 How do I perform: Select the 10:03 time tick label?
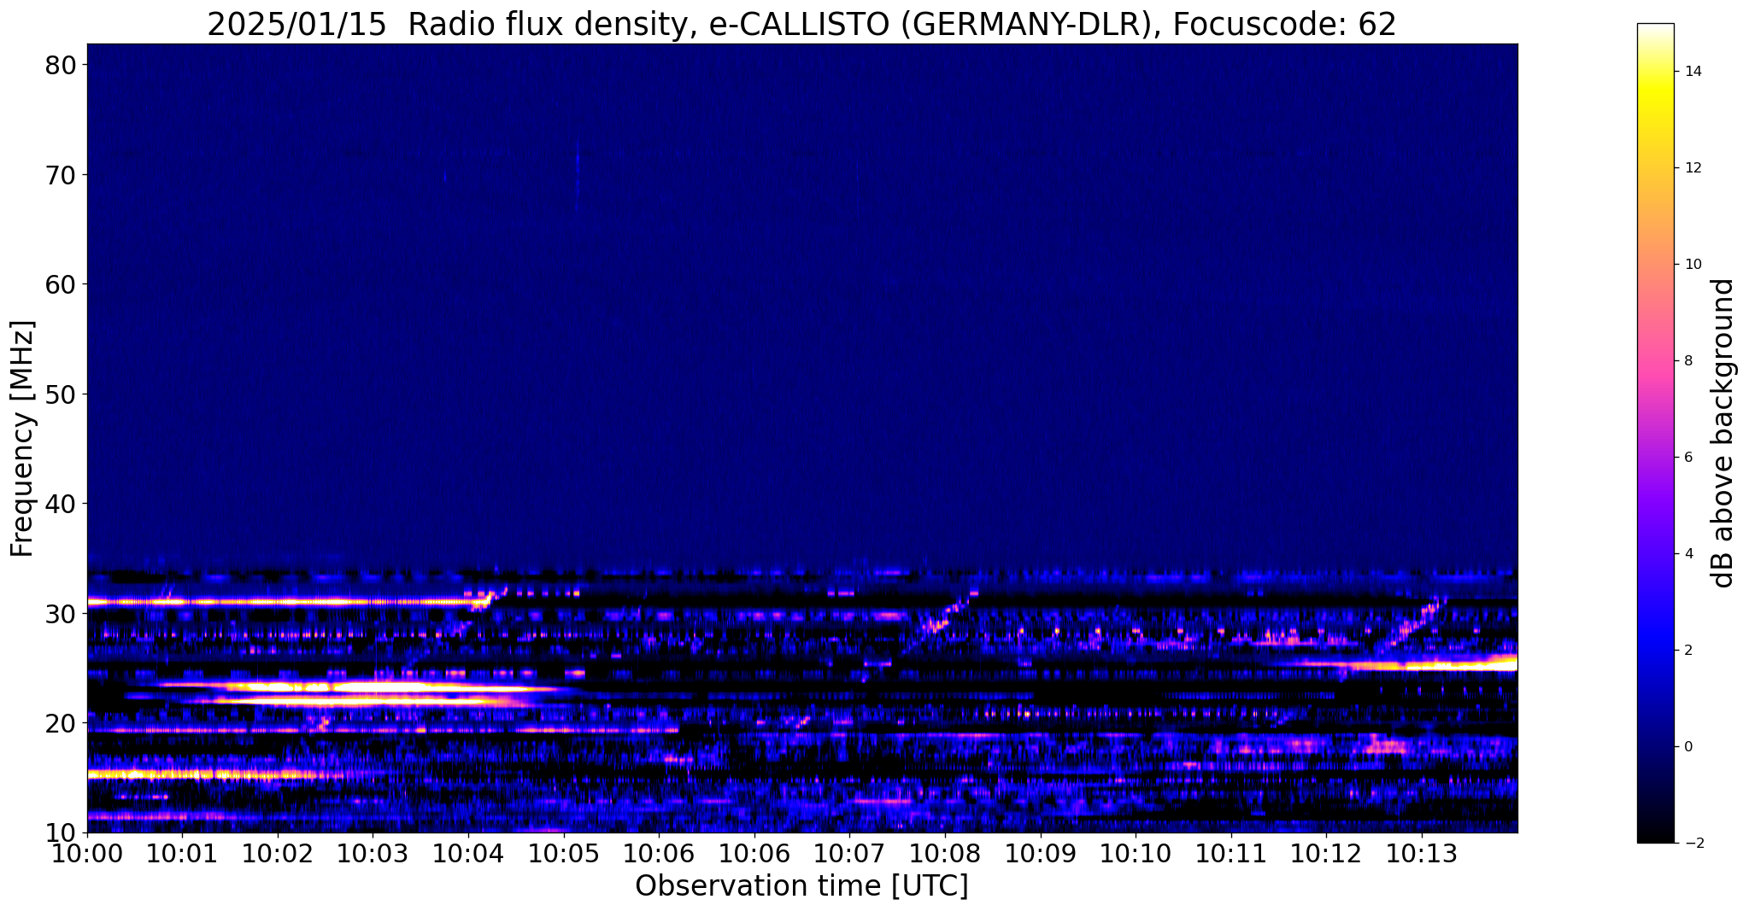(x=373, y=854)
